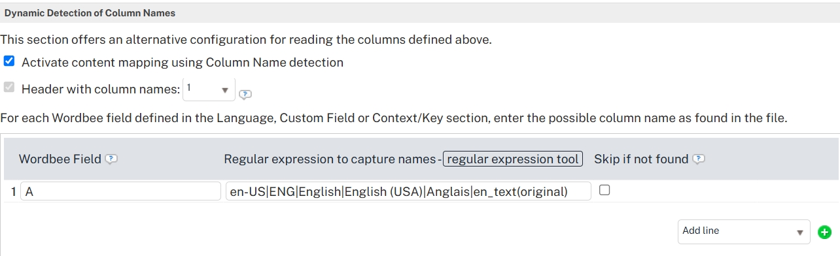Select row number 1 in the table
The width and height of the screenshot is (840, 256).
(12, 192)
